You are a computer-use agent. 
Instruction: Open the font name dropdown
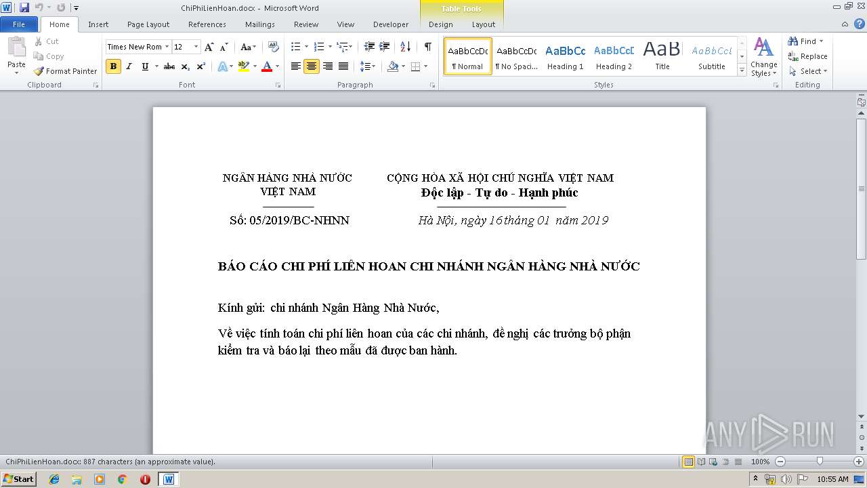point(167,47)
